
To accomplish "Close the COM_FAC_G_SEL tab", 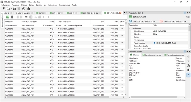I will pyautogui.click(x=120, y=13).
